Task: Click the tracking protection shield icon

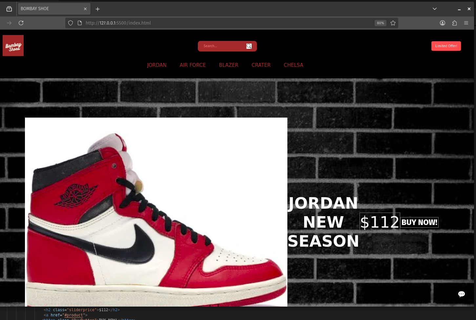Action: tap(71, 23)
